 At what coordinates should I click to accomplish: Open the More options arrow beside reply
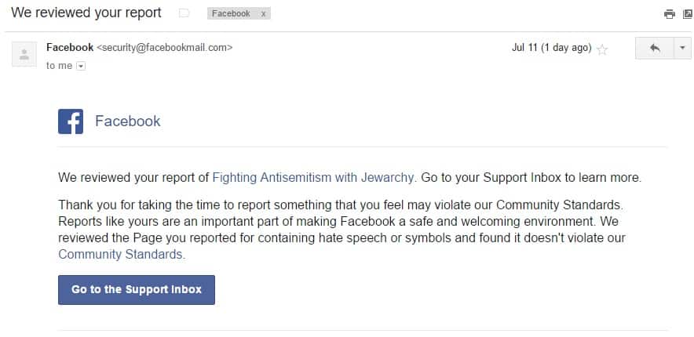pos(682,48)
